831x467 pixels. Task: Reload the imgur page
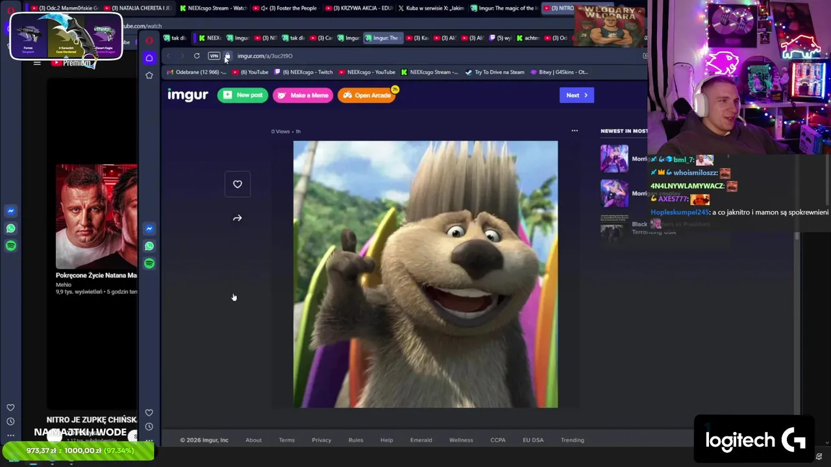click(x=197, y=56)
